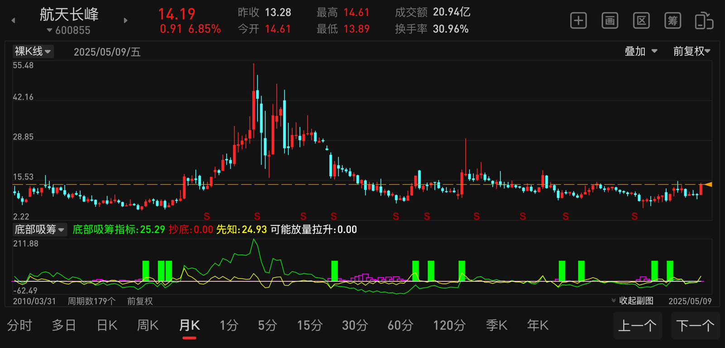Screen dimensions: 725x348
Task: Switch to 5分 period tab
Action: (x=268, y=325)
